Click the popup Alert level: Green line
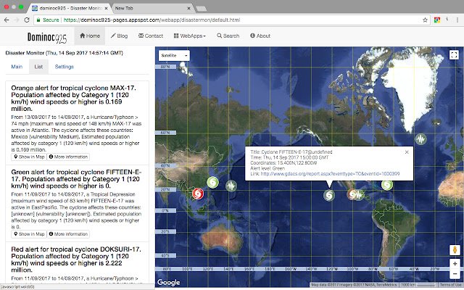The image size is (464, 290). point(268,168)
